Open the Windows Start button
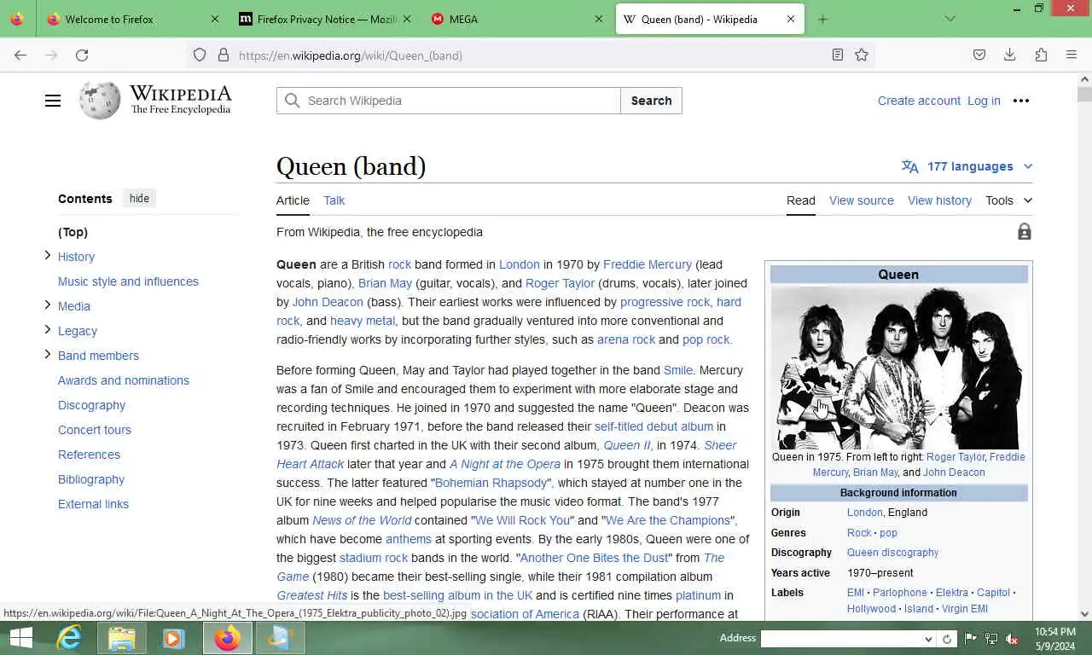Screen dimensions: 1092x655 click(20, 638)
